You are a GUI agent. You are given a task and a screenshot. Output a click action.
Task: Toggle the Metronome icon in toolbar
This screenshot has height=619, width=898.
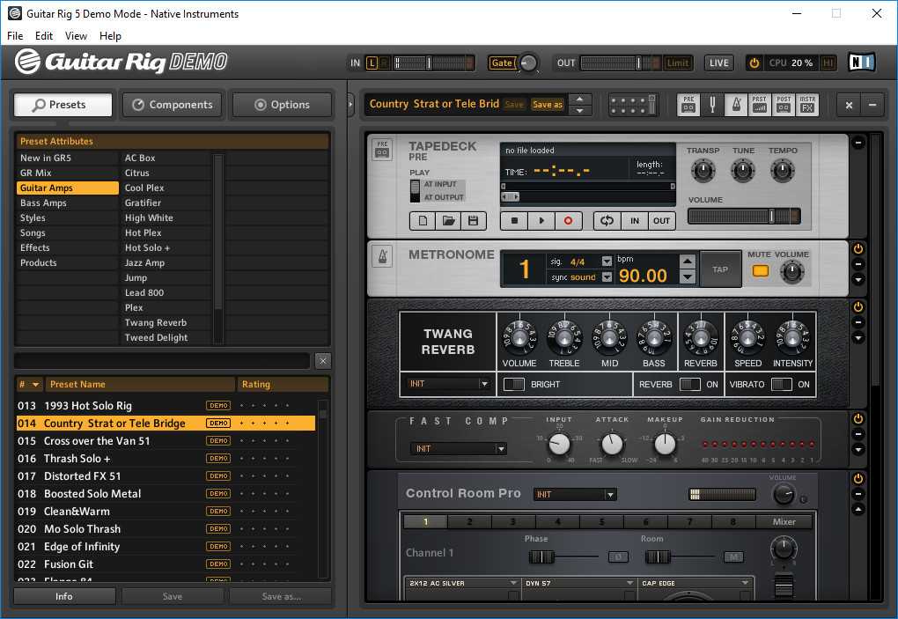pyautogui.click(x=736, y=106)
